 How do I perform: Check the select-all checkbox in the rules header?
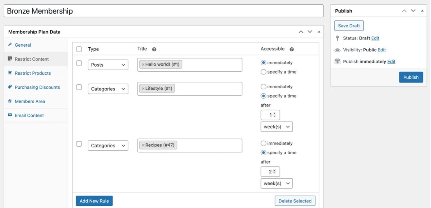click(79, 48)
